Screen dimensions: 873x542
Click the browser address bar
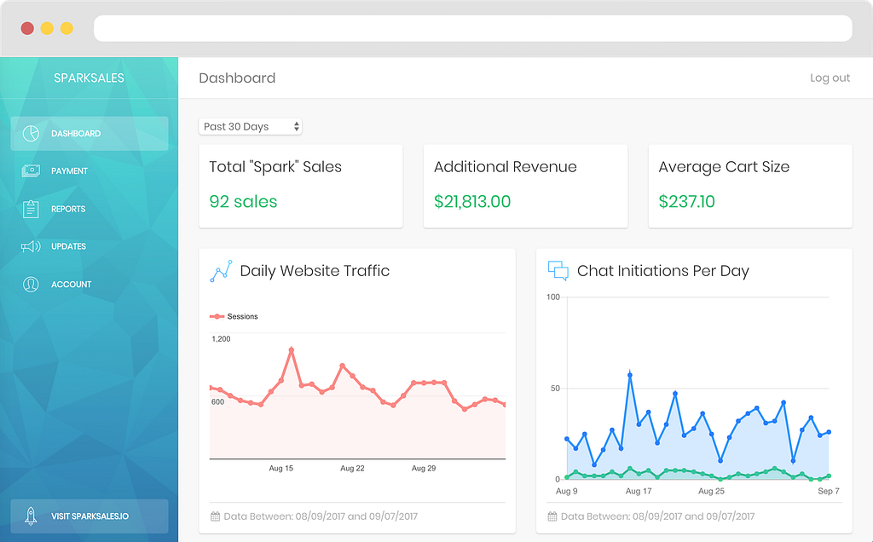tap(472, 28)
